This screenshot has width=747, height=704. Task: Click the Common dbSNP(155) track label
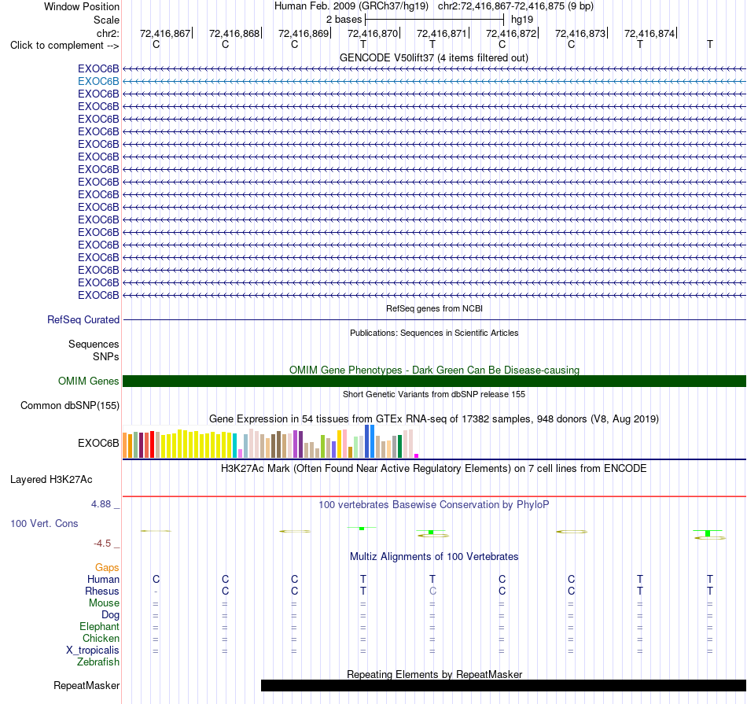click(69, 406)
